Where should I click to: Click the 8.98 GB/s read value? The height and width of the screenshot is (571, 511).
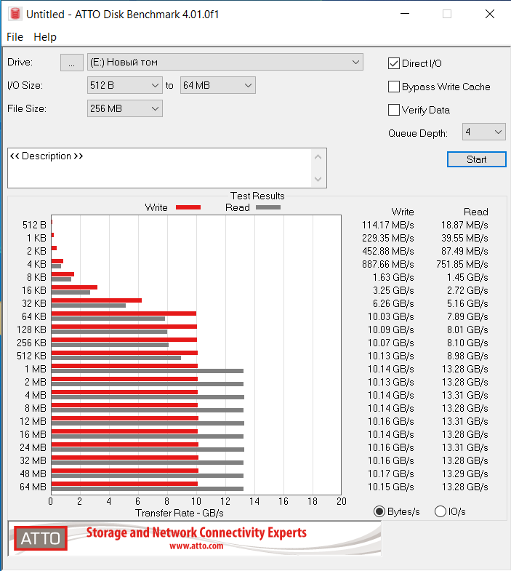tap(467, 356)
